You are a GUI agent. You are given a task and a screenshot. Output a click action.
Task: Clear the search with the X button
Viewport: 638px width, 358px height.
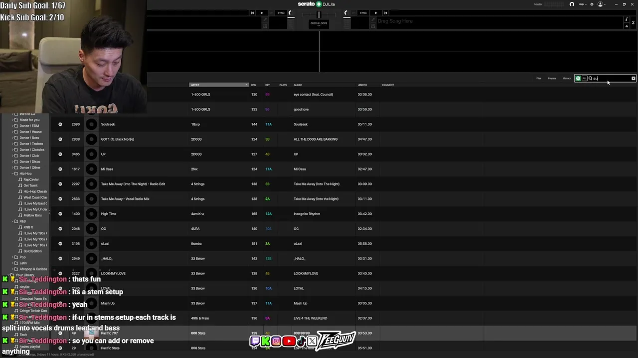tap(634, 78)
